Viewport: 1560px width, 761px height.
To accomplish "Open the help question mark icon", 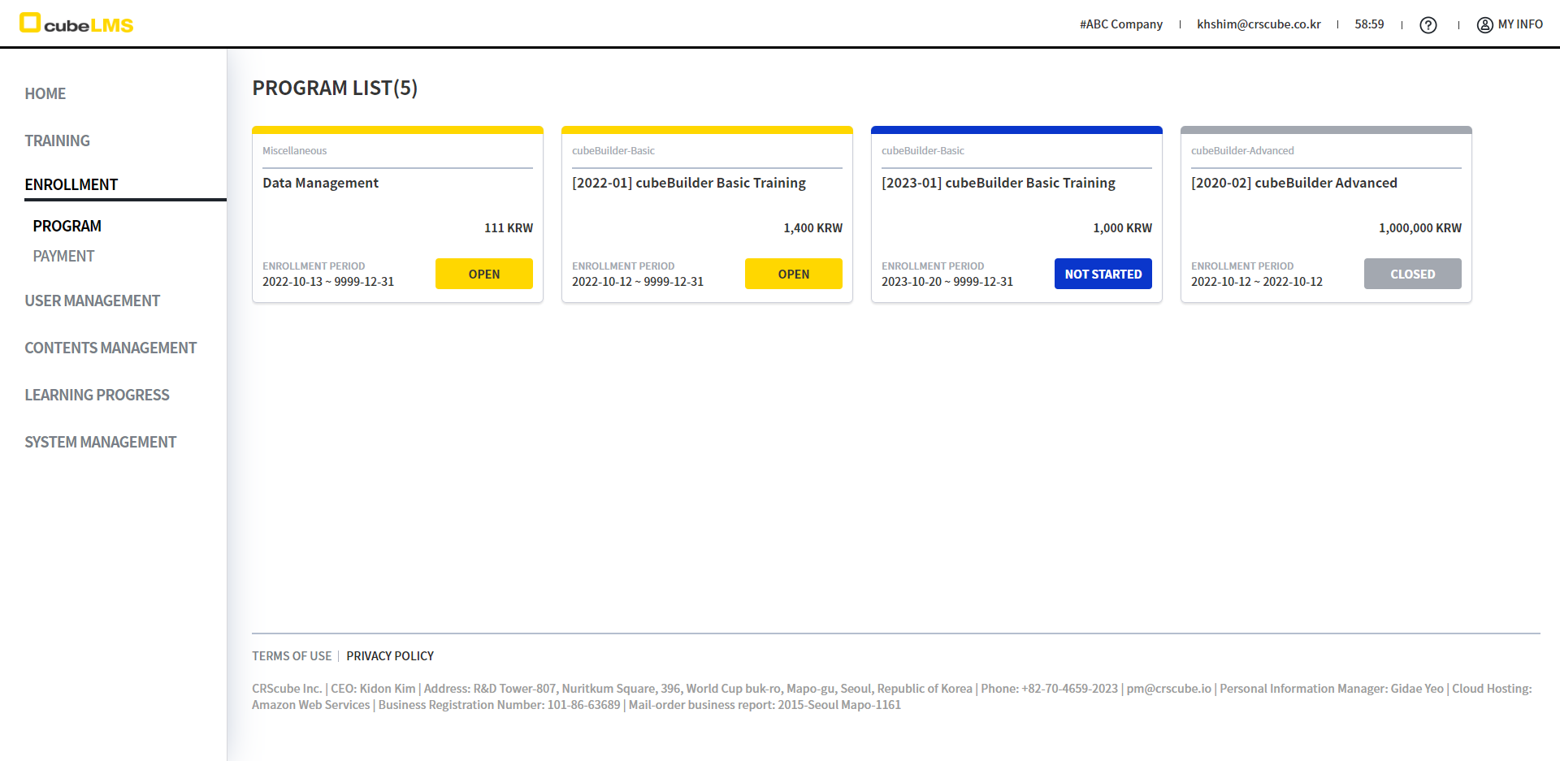I will click(x=1428, y=25).
